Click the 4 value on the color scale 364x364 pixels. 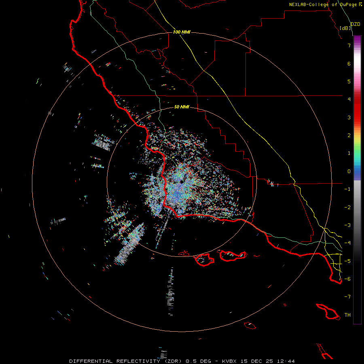[x=349, y=99]
